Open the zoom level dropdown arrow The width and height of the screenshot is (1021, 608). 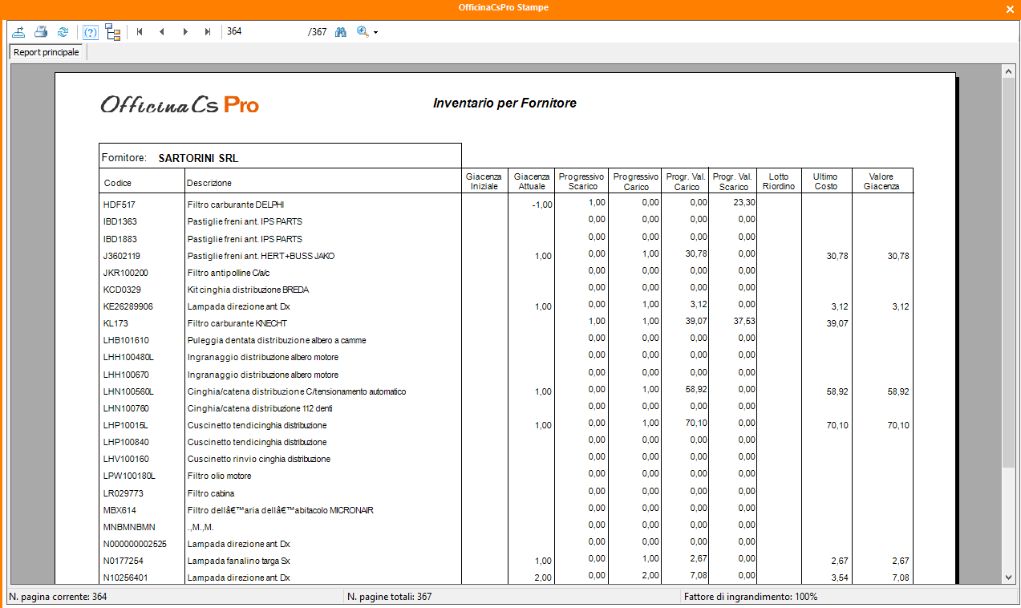point(375,33)
